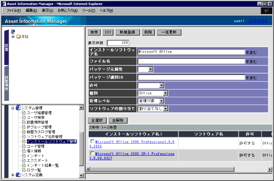Image resolution: width=274 pixels, height=181 pixels.
Task: Click the 新規登録 button
Action: coord(128,32)
